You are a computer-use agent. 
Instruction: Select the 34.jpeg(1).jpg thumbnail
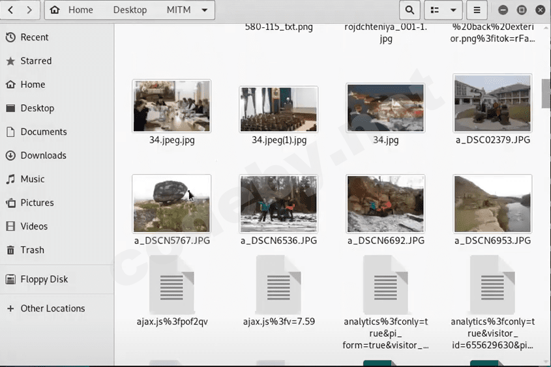[278, 110]
